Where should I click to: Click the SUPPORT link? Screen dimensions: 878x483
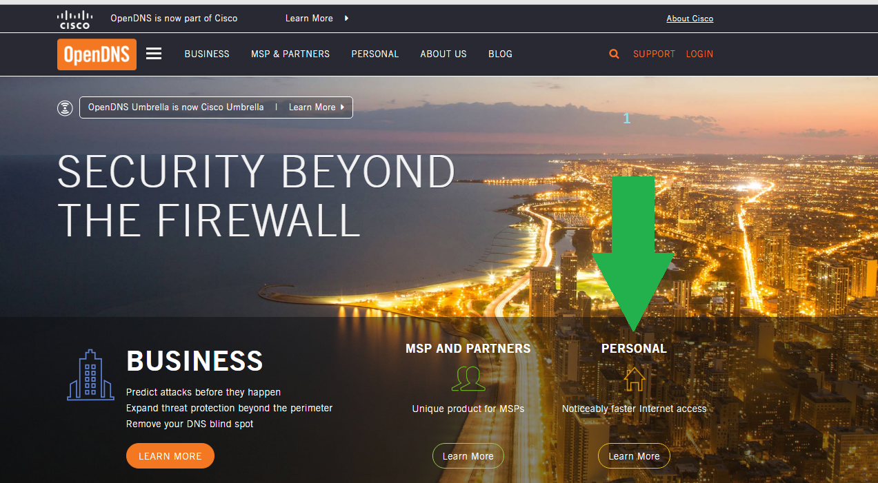654,54
